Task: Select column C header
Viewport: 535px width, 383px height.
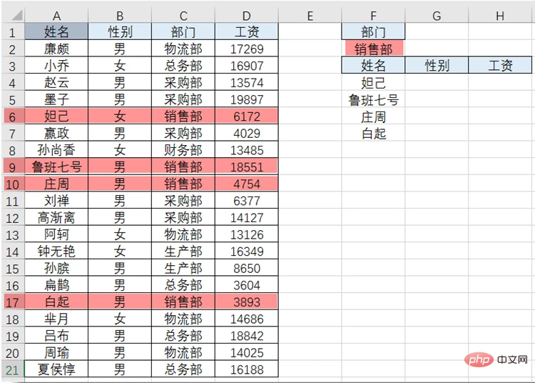Action: coord(183,16)
